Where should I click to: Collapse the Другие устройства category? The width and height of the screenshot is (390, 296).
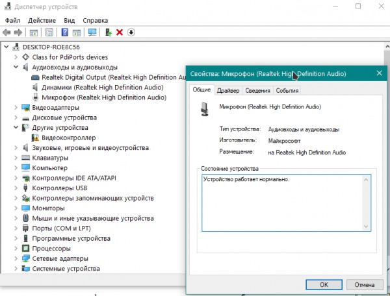coord(16,127)
